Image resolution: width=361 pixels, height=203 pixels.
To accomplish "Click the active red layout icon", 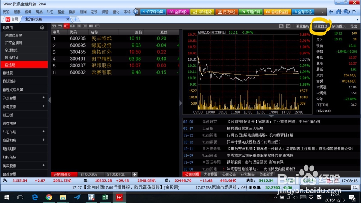I will [x=66, y=26].
